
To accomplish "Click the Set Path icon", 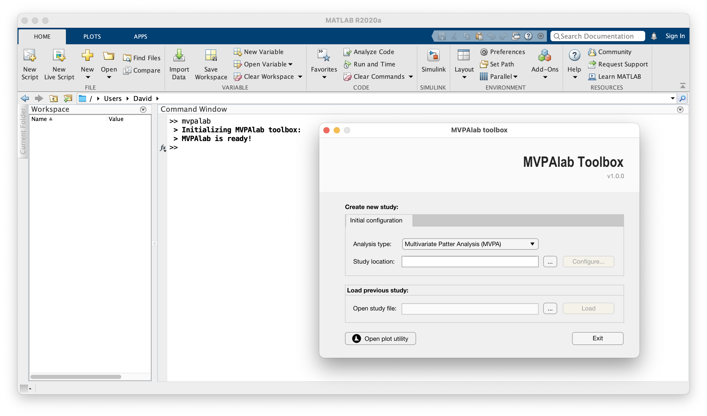I will (484, 64).
